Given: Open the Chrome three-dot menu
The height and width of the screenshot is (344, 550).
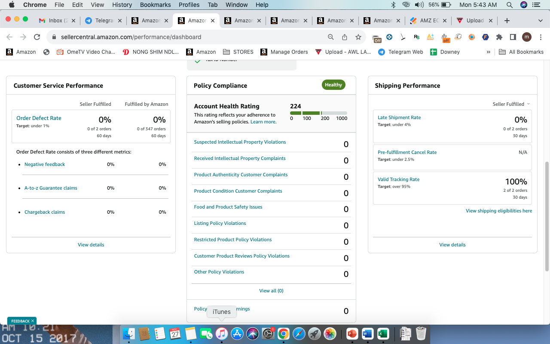Looking at the screenshot, I should 540,37.
